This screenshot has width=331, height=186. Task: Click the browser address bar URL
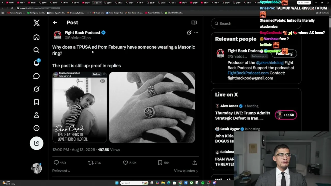click(40, 8)
